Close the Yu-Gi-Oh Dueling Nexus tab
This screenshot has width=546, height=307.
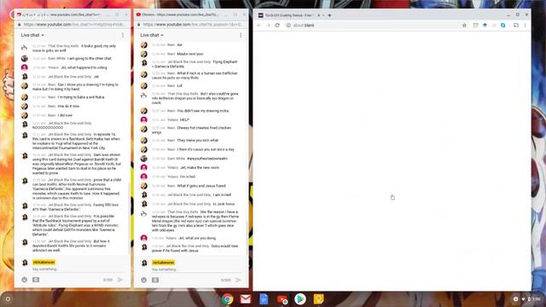coord(318,15)
